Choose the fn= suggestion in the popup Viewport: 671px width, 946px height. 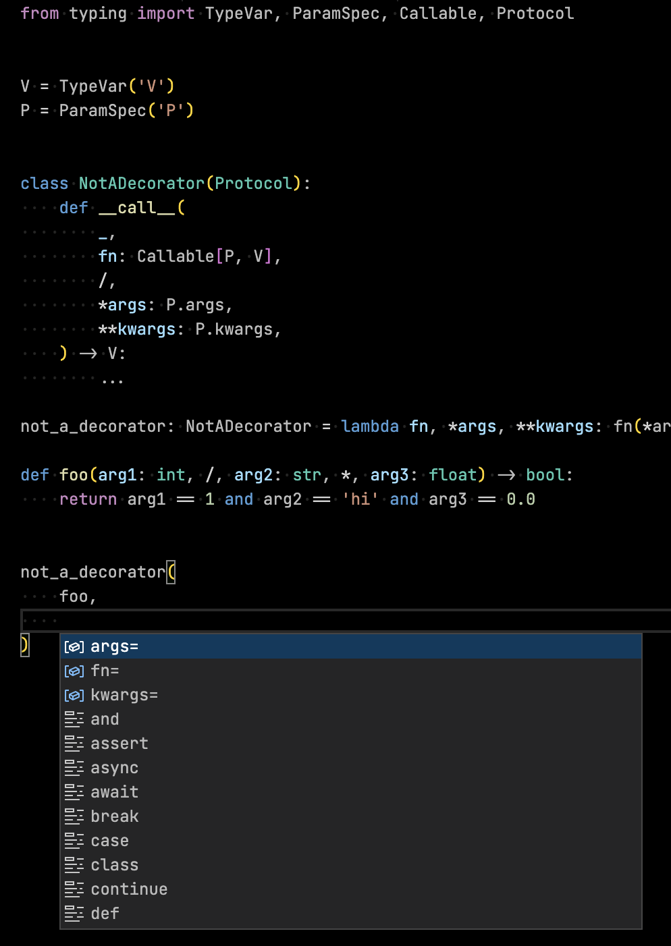[106, 670]
